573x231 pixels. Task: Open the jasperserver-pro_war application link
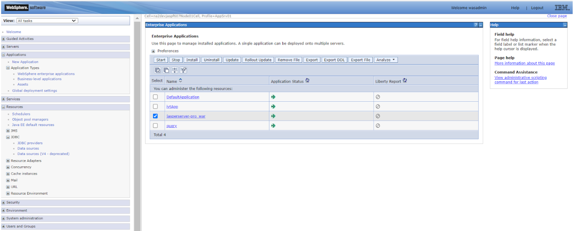(x=186, y=116)
